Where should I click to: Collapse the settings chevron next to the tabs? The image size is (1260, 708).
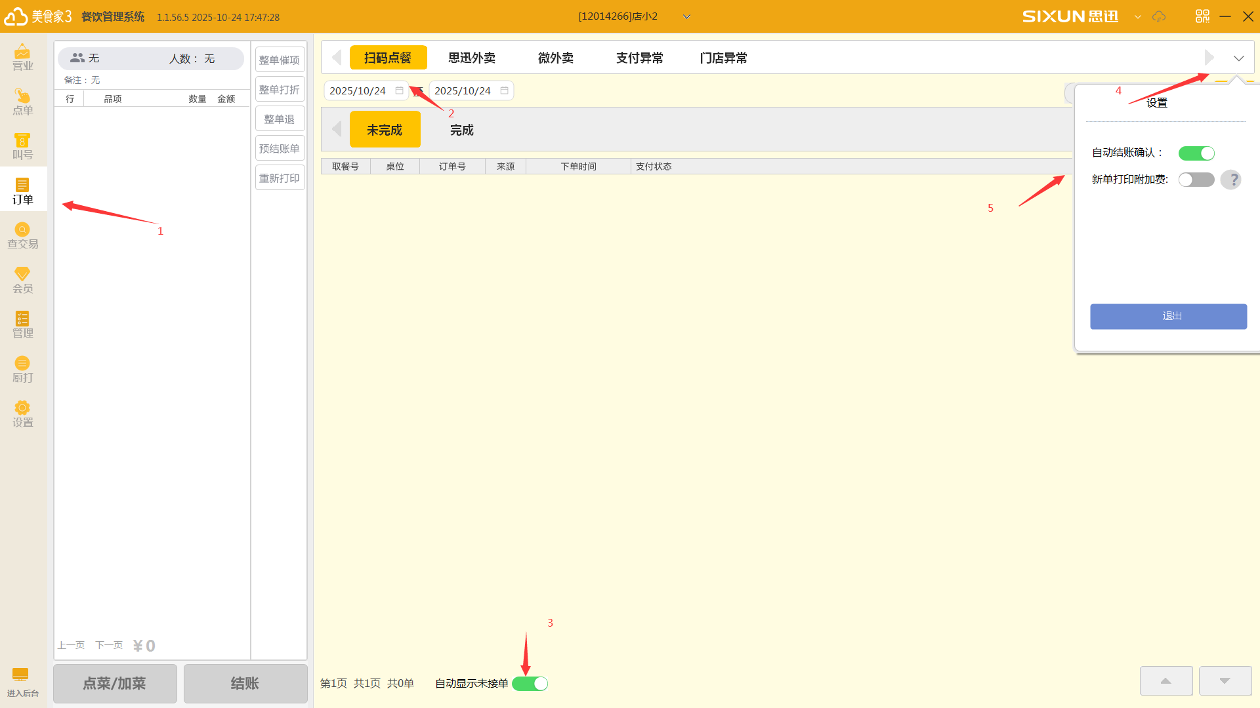(x=1238, y=58)
